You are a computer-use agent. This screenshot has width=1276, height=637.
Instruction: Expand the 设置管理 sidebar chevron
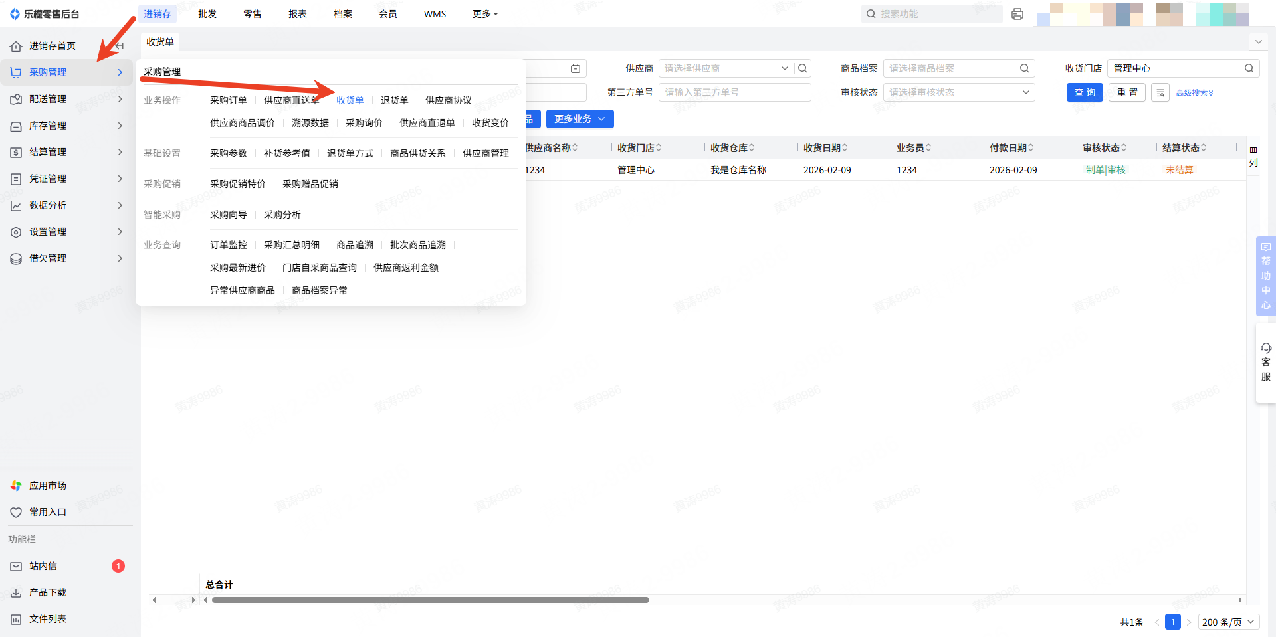[x=120, y=232]
